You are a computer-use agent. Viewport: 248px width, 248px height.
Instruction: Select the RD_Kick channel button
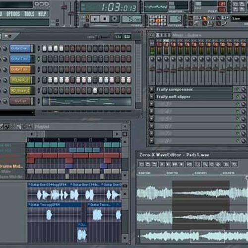coord(20,80)
